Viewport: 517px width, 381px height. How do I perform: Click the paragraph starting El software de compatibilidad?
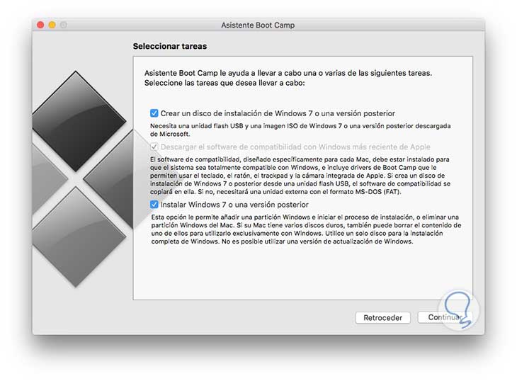coord(300,176)
